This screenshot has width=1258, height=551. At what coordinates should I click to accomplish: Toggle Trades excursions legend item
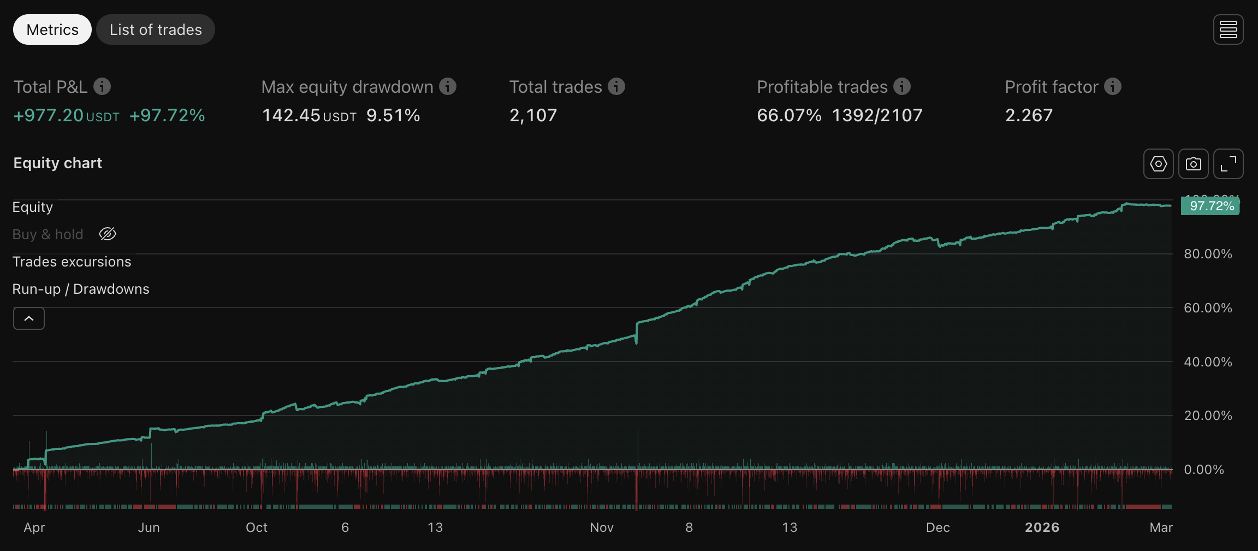(72, 262)
